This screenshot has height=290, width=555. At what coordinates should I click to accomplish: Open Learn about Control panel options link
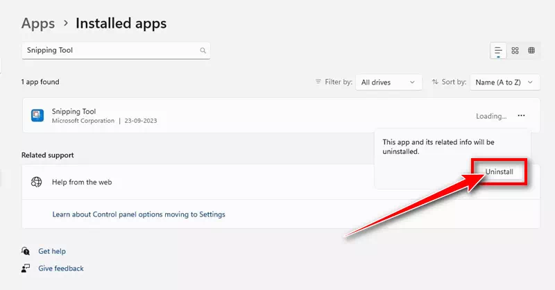(139, 214)
